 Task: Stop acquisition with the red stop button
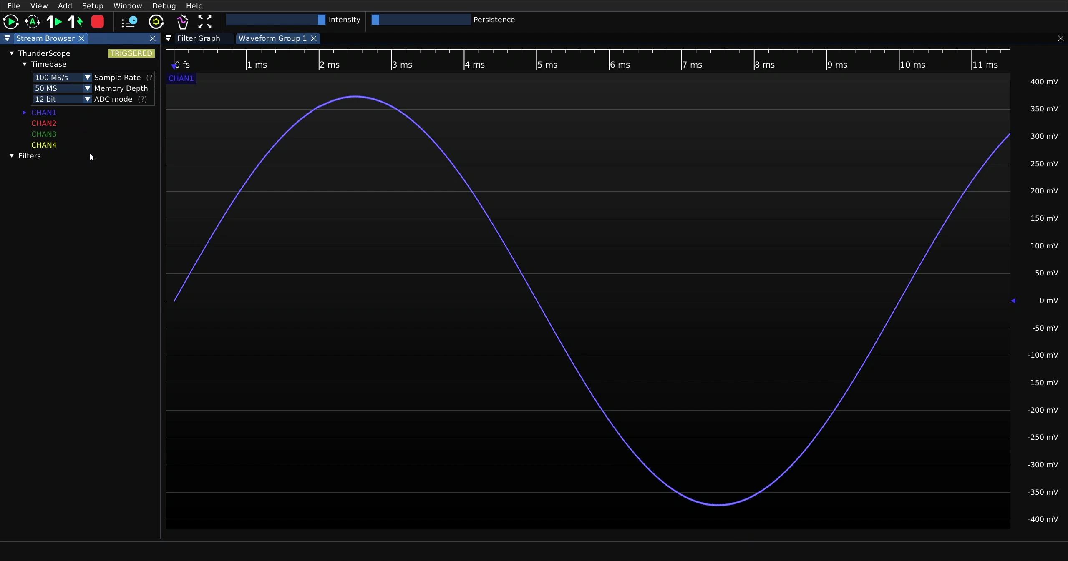coord(98,22)
